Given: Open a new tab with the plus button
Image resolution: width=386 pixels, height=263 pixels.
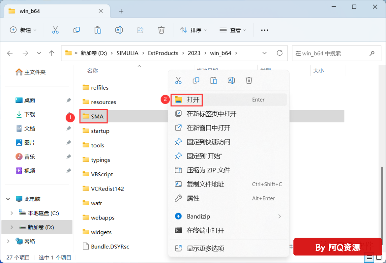Looking at the screenshot, I should point(121,11).
